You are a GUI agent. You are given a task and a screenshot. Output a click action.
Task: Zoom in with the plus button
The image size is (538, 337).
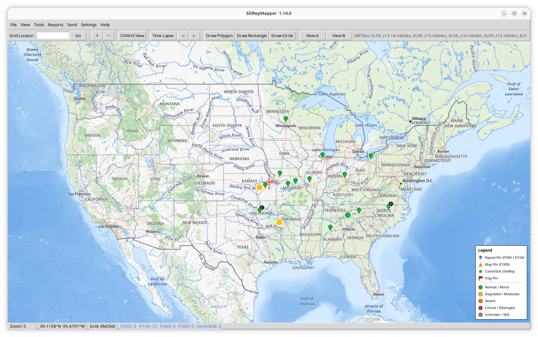[x=97, y=36]
